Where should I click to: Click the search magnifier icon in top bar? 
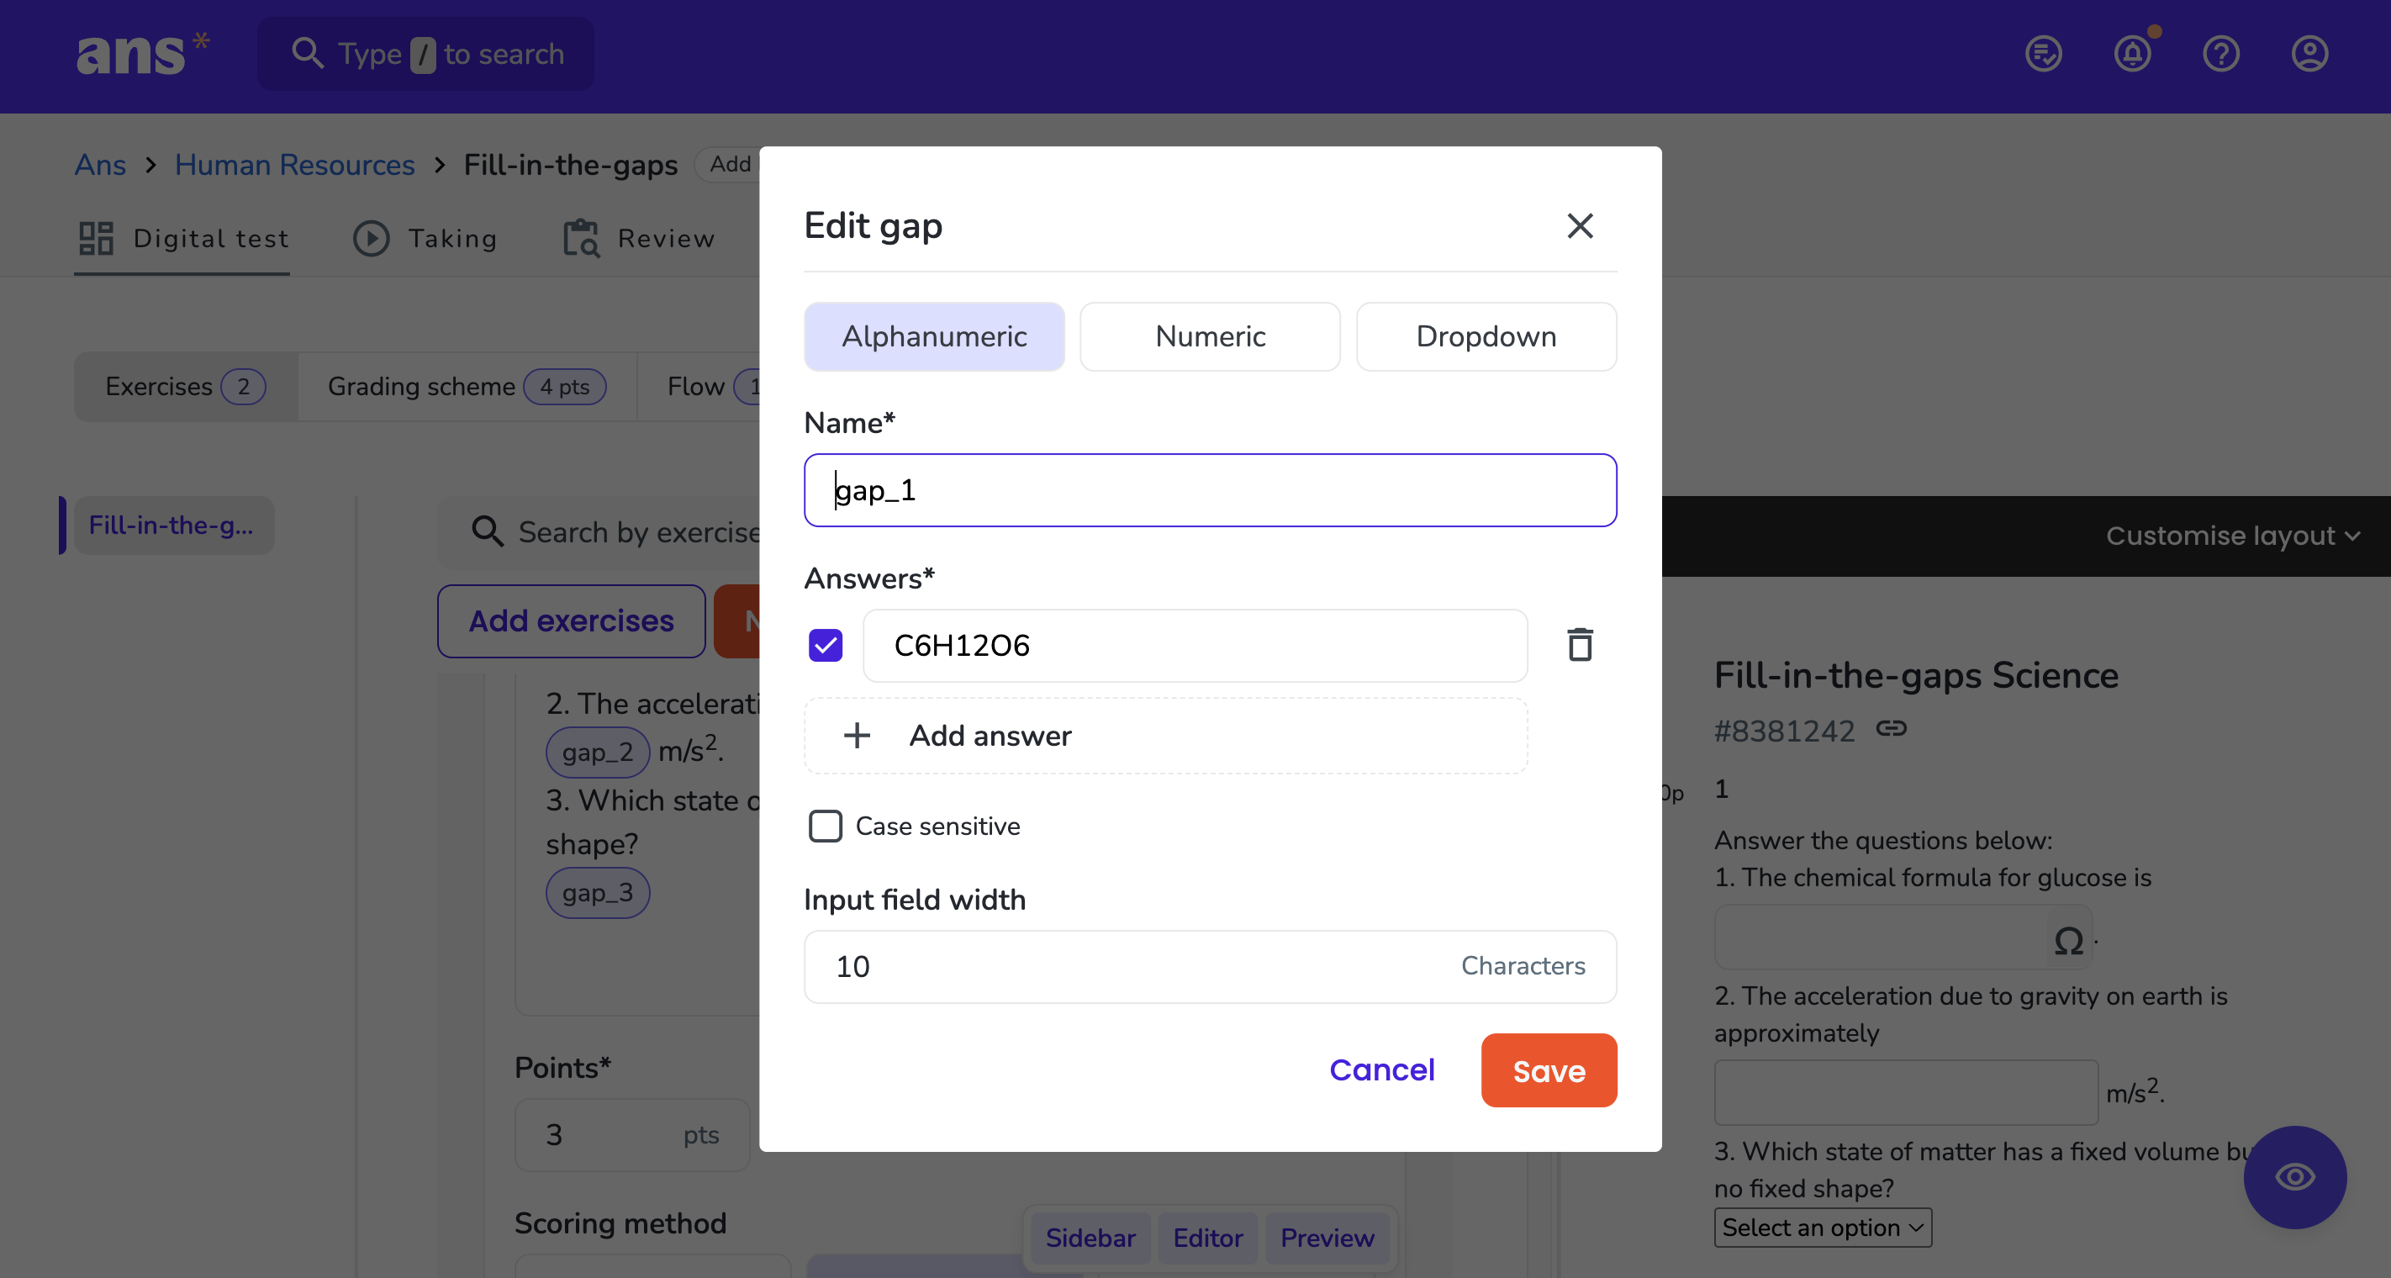tap(307, 53)
